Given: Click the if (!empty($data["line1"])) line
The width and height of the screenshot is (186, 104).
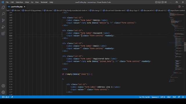Looking at the screenshot, I should [77, 74].
